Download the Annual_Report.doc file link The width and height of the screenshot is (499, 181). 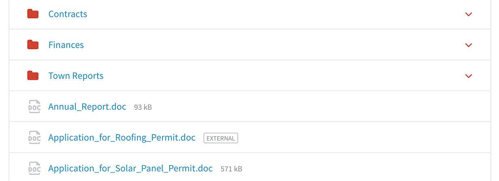point(87,107)
